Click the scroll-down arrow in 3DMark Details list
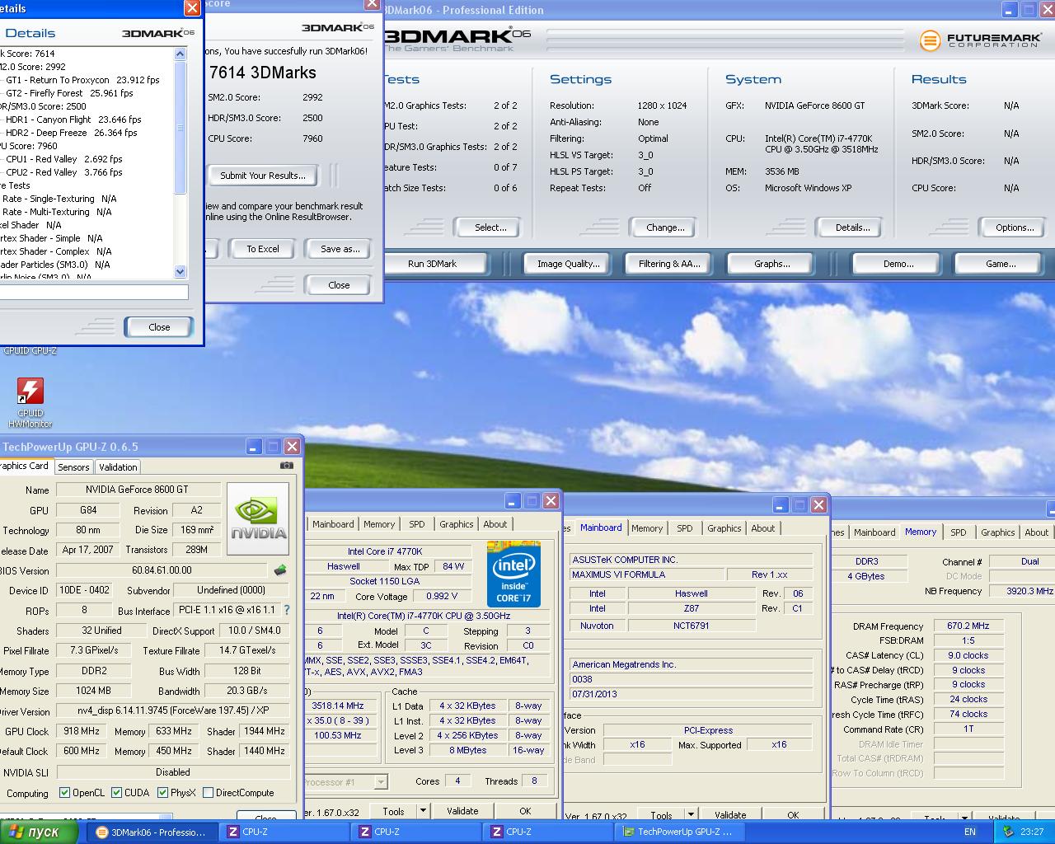 click(181, 271)
